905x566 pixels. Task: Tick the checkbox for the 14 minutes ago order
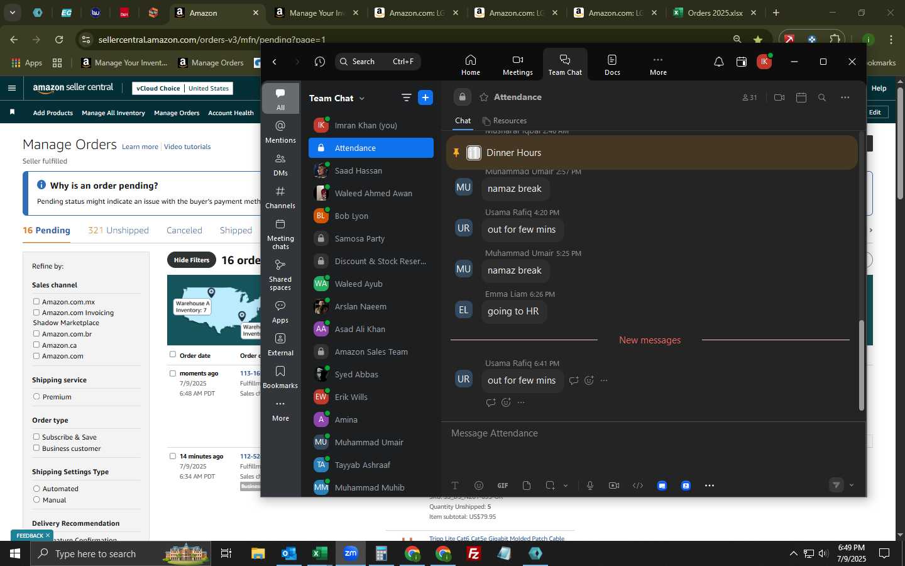[173, 457]
